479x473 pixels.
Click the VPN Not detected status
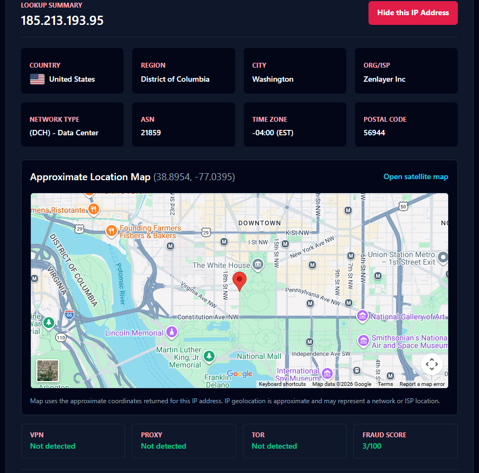[x=53, y=446]
